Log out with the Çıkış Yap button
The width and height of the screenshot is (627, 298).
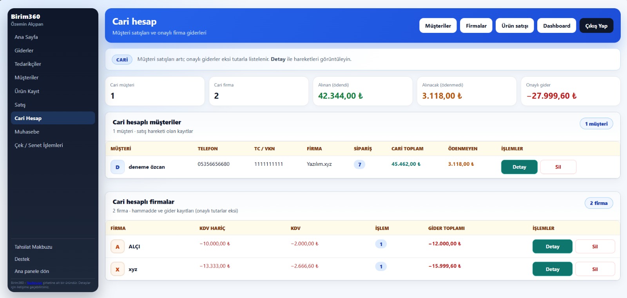(x=596, y=26)
